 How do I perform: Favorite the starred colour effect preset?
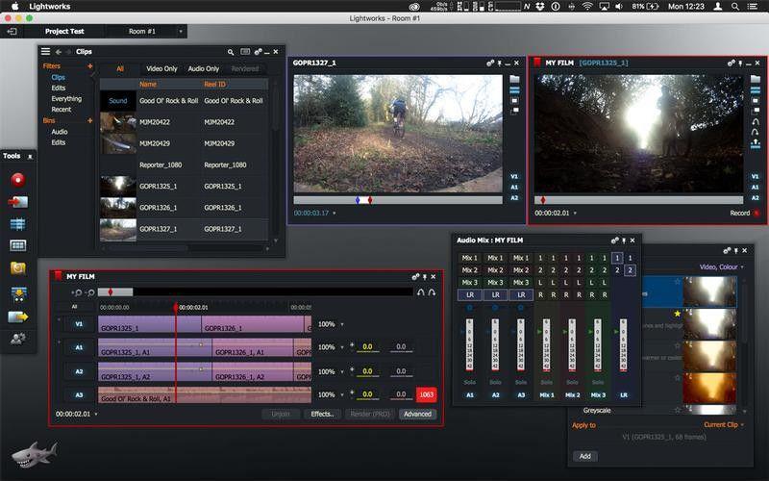click(x=678, y=314)
